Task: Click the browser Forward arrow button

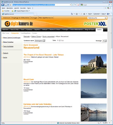Action: click(6, 5)
